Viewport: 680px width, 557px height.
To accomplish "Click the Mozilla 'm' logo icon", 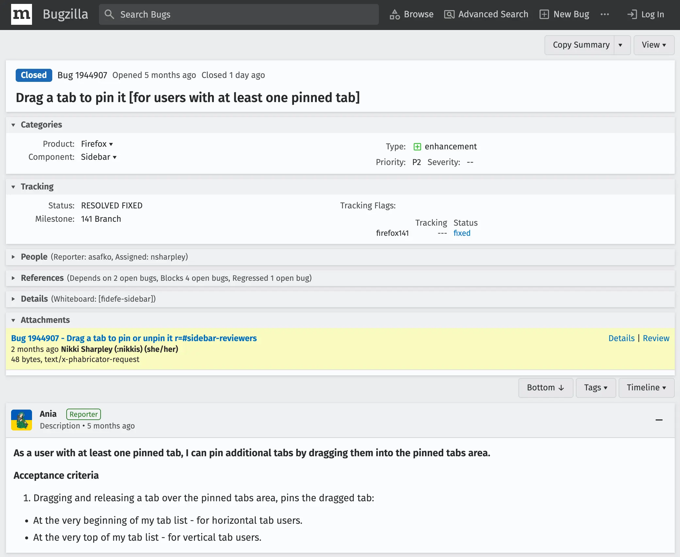I will [22, 14].
